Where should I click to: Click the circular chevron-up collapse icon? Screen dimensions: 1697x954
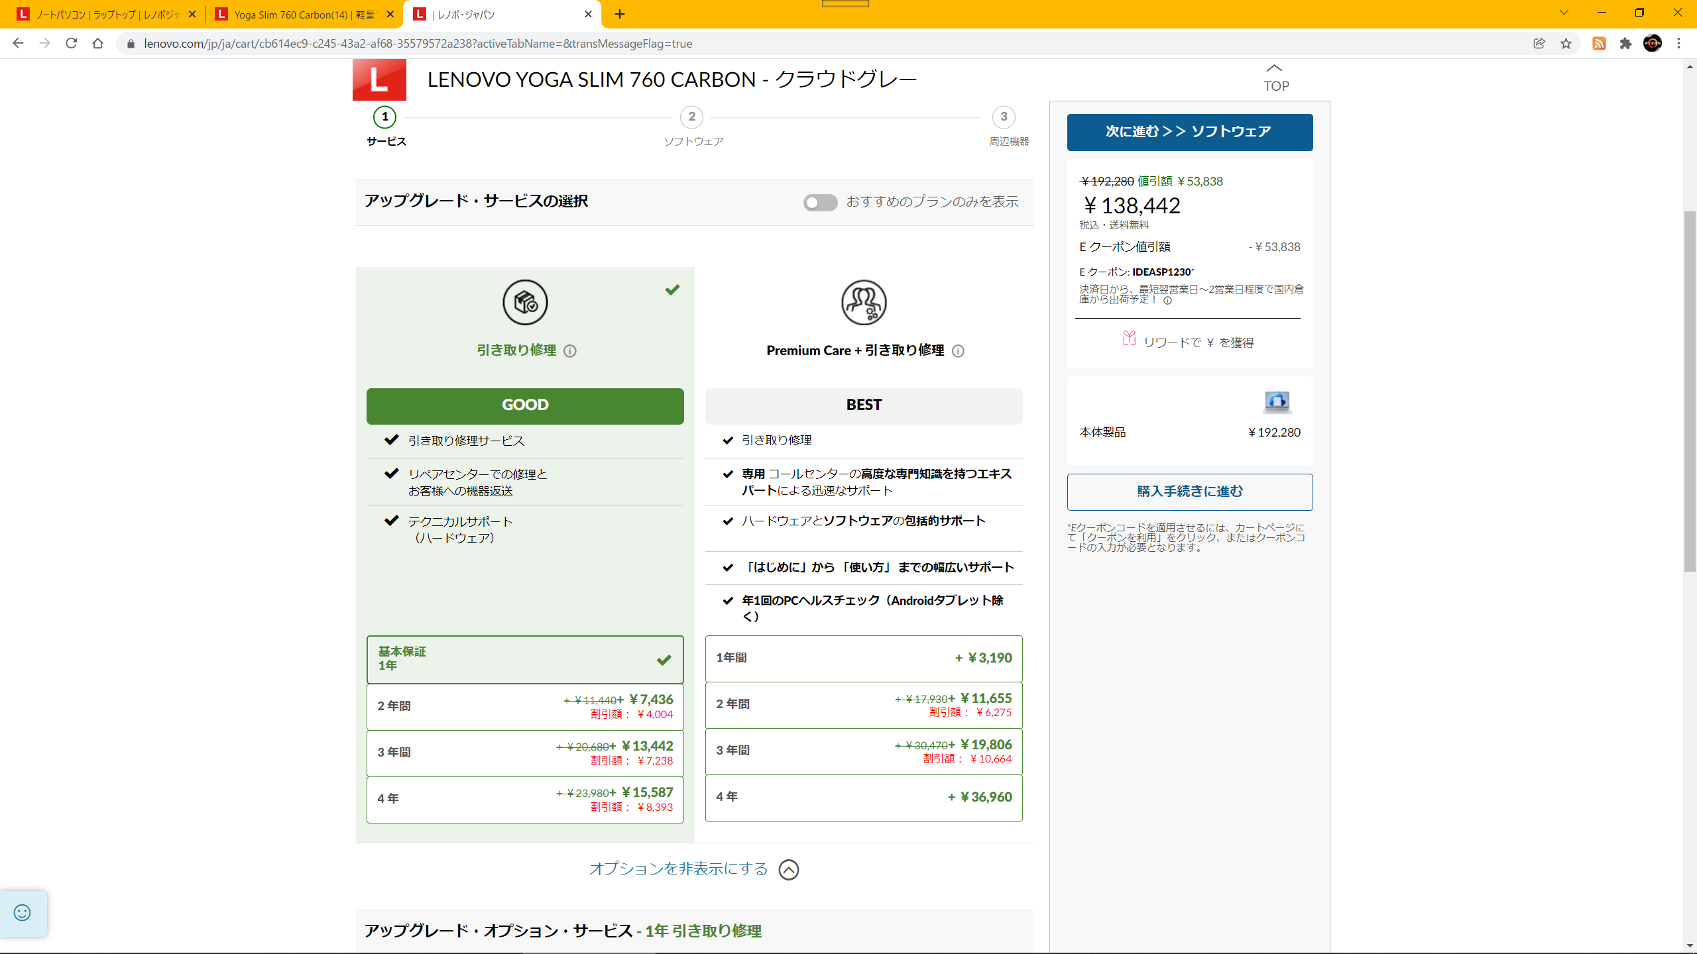pos(789,869)
